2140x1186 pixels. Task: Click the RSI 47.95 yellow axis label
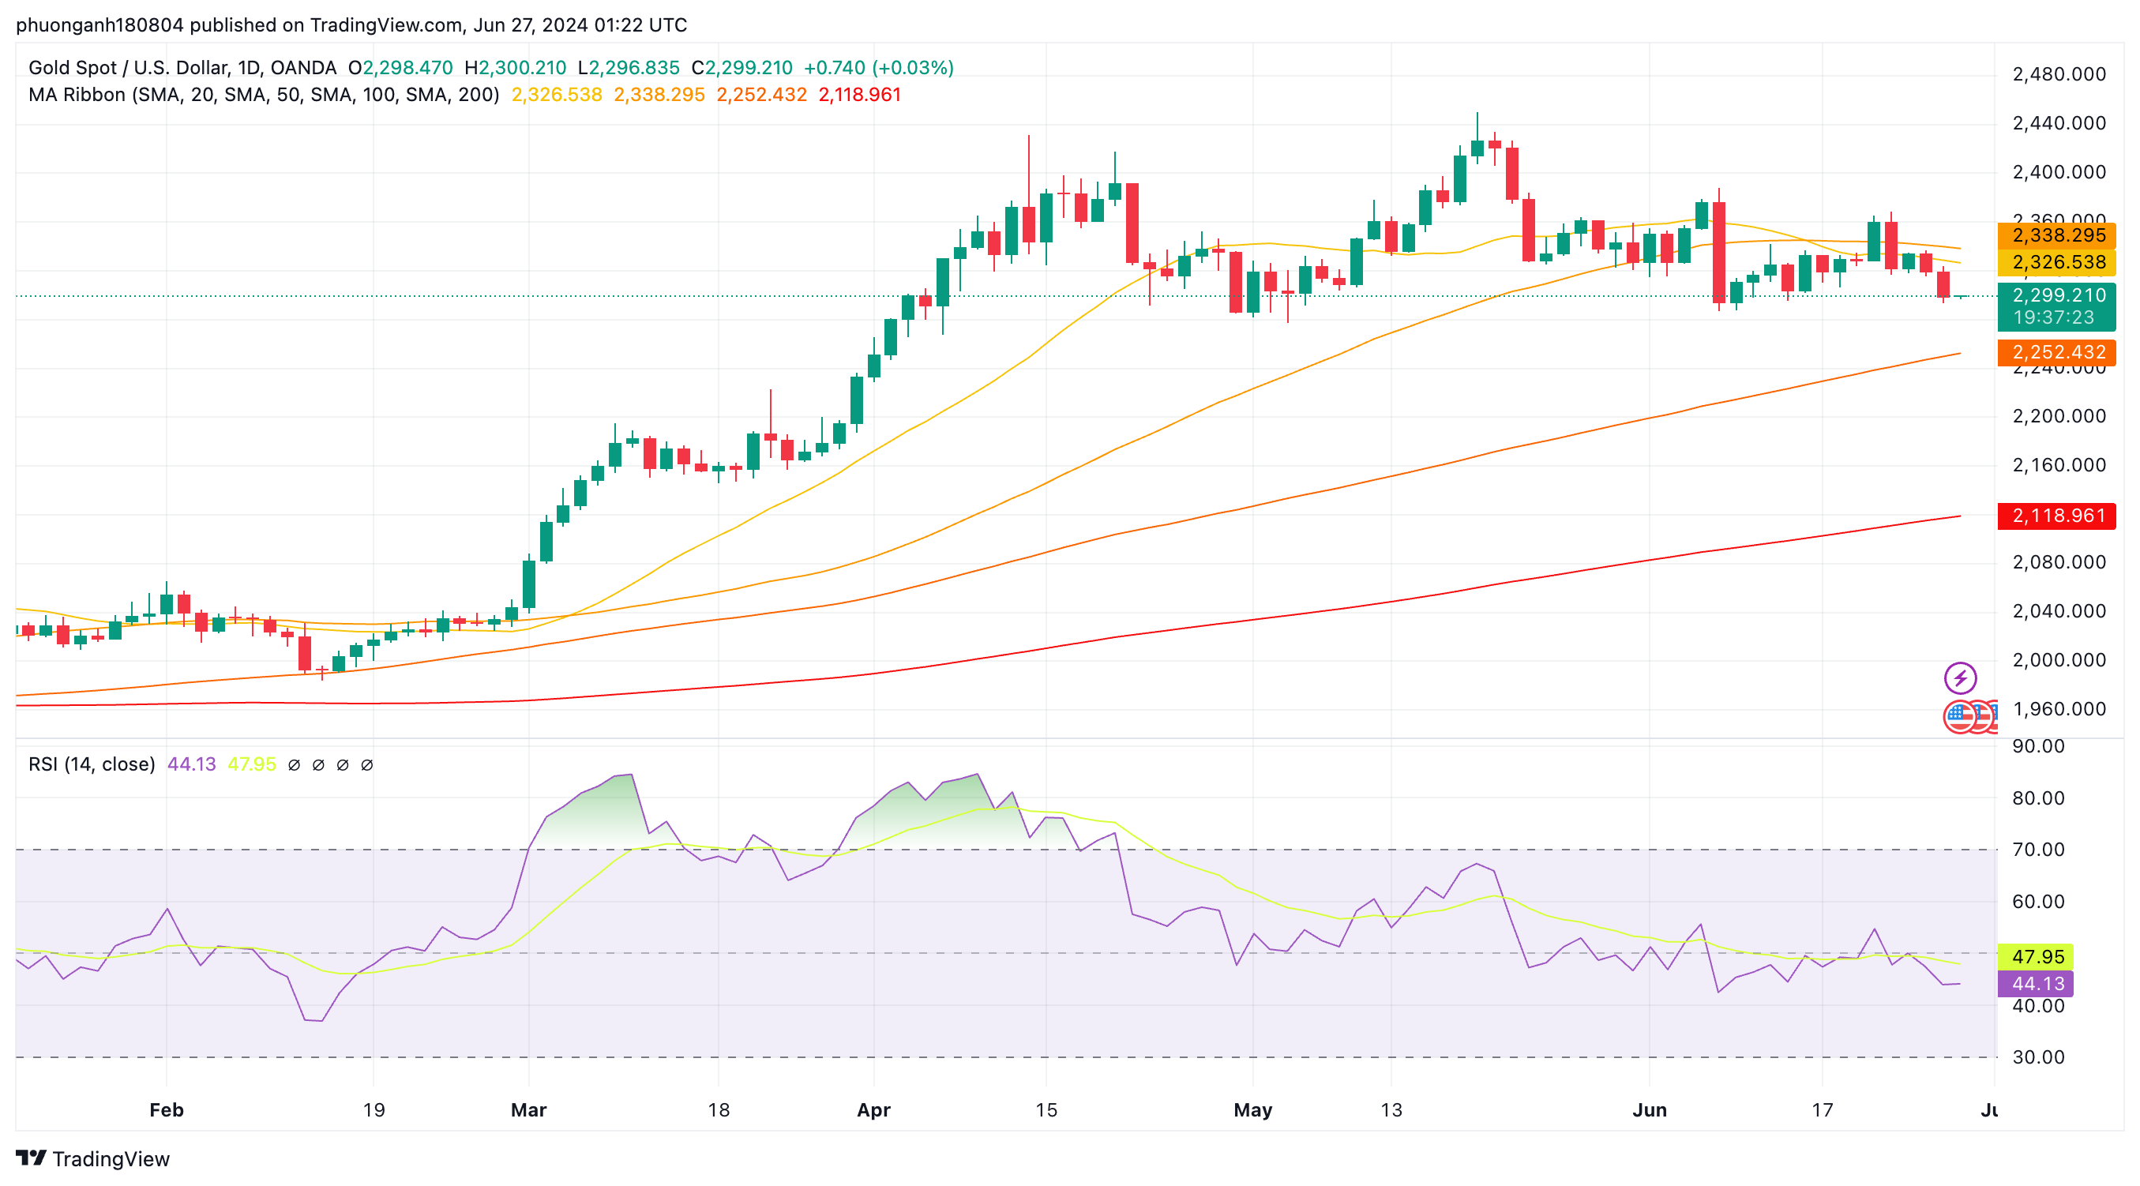(x=2035, y=957)
